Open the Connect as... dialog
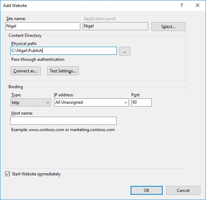 [x=26, y=71]
